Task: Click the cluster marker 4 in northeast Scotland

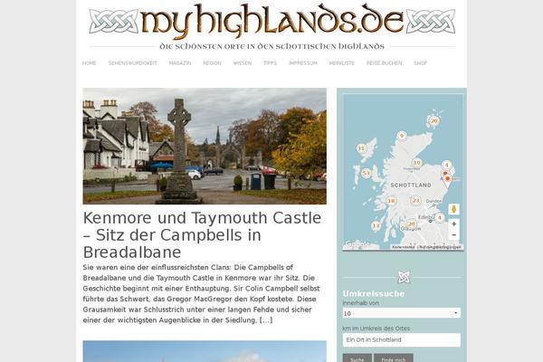Action: 447,165
